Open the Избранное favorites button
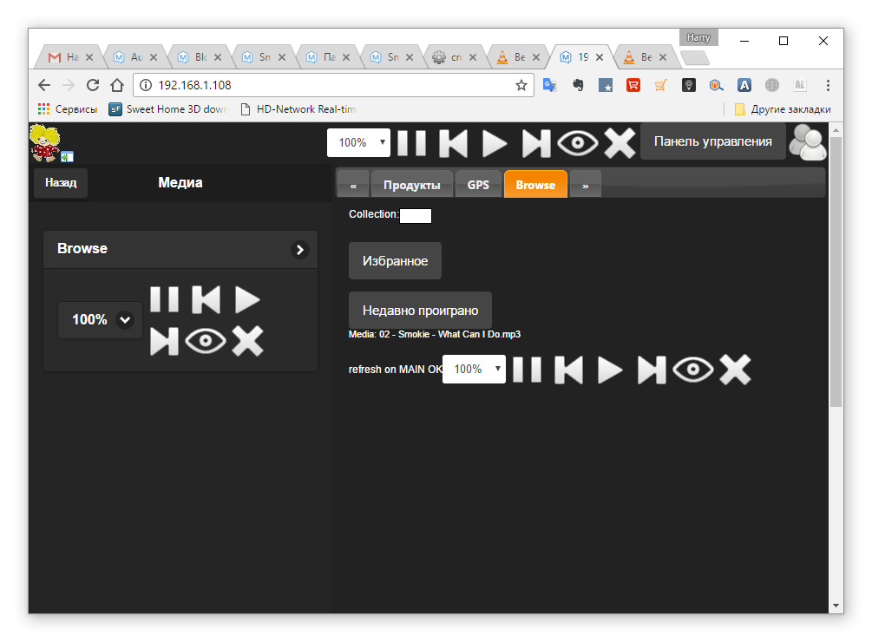Screen dimensions: 872x642 [x=395, y=260]
